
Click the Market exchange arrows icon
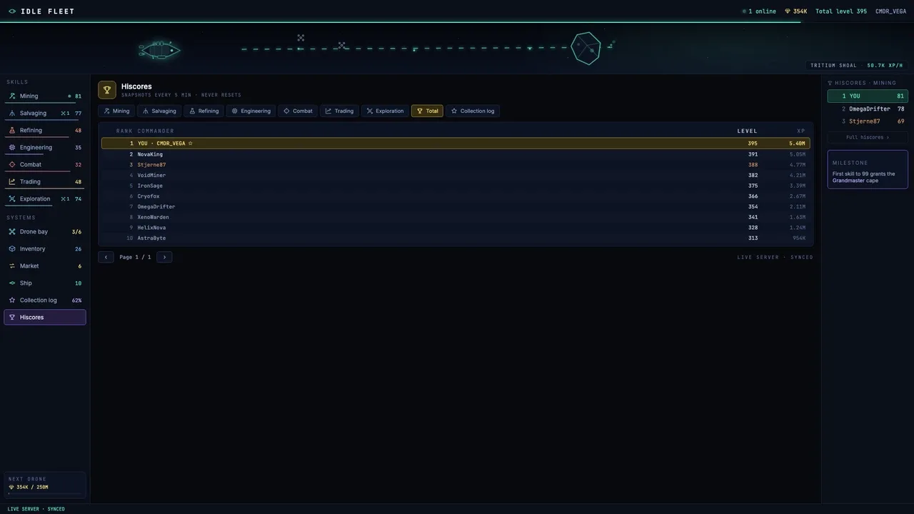[12, 266]
